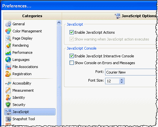The image size is (158, 127).
Task: Click the Accessibility icon
Action: [8, 83]
